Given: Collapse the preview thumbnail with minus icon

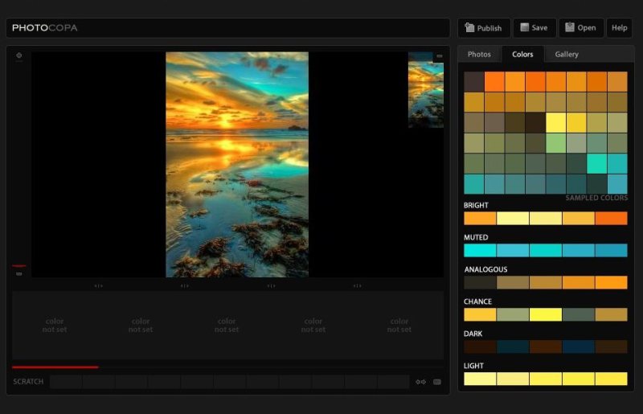Looking at the screenshot, I should point(439,56).
